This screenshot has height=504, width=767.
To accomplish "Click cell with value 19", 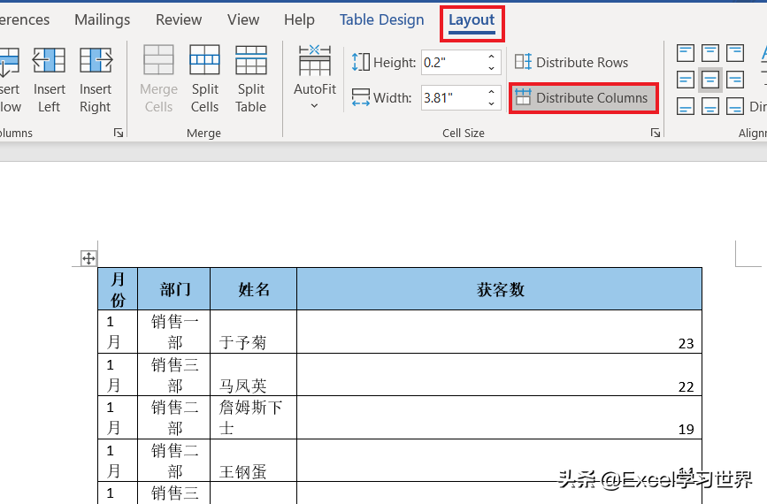I will [500, 417].
